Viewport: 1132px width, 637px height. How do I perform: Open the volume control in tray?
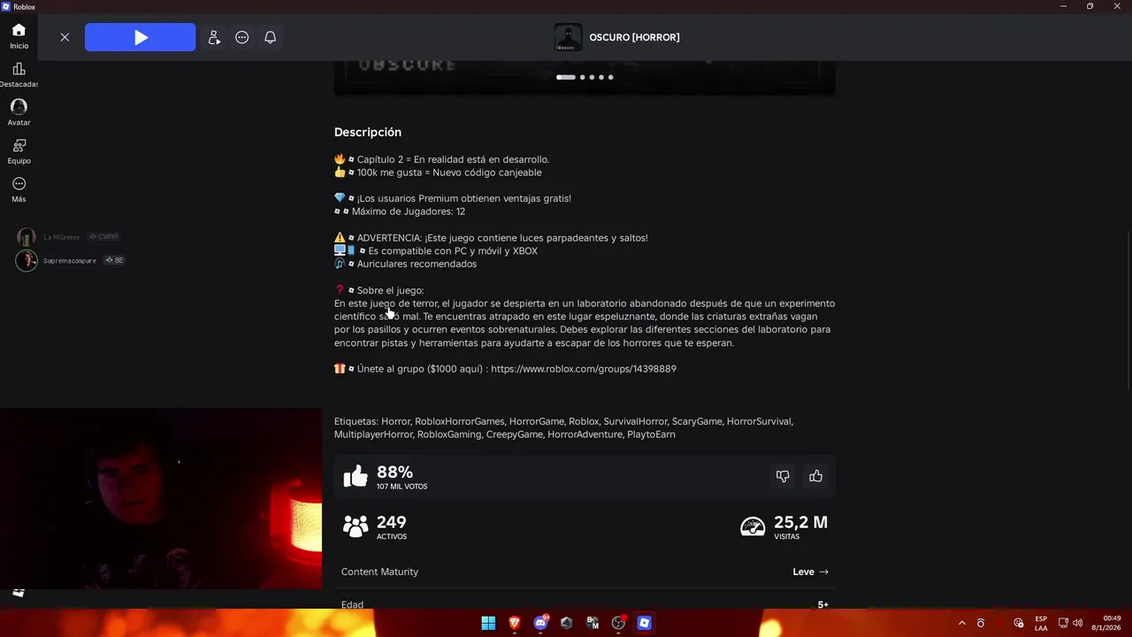(1077, 623)
